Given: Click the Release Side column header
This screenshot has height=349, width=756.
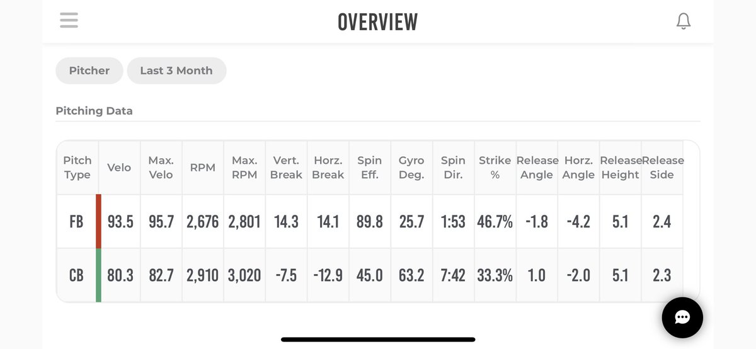Looking at the screenshot, I should [x=662, y=168].
